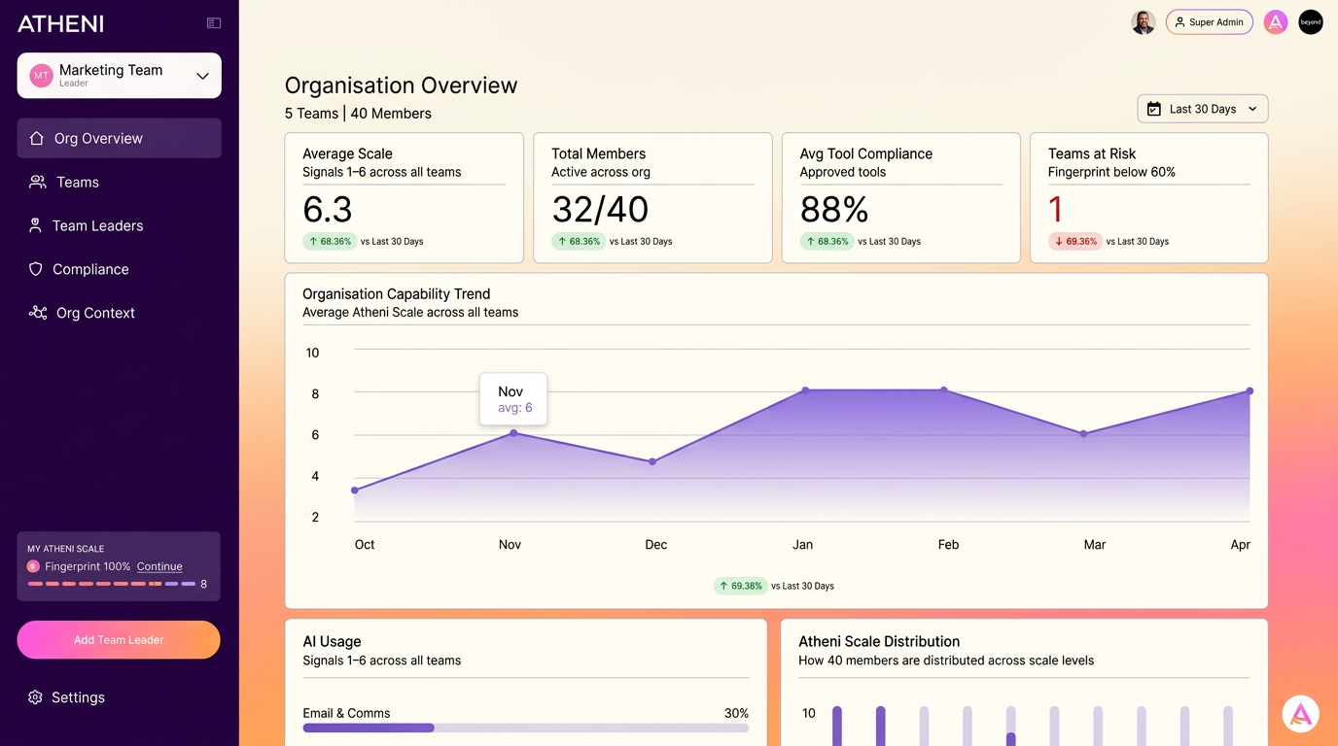1338x746 pixels.
Task: Click the 68.36% badge in Avg Tool Compliance card
Action: 827,241
